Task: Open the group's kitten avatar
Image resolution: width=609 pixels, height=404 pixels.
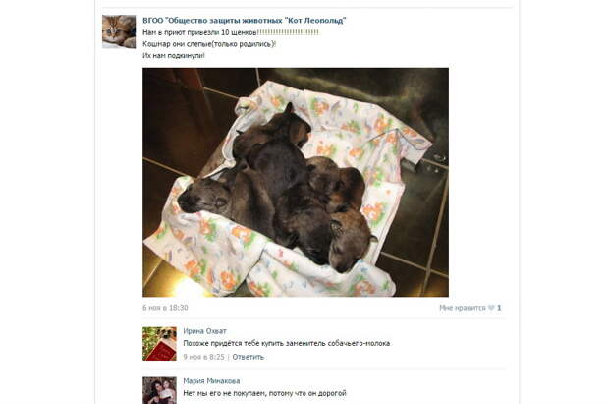Action: [x=119, y=31]
